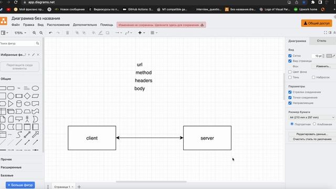Toggle the Стрелки соединения checkbox
The image size is (336, 189).
(290, 92)
